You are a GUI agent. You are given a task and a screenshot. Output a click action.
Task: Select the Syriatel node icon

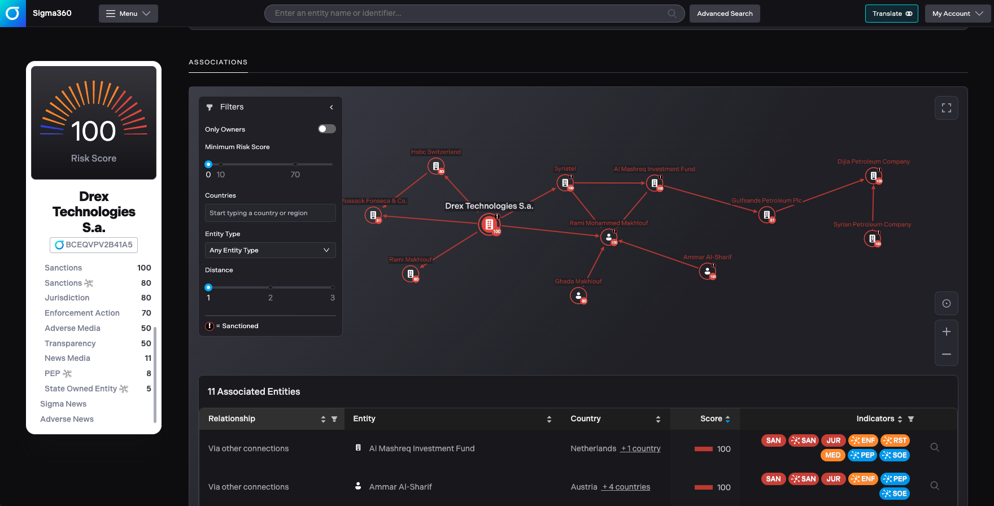(565, 182)
